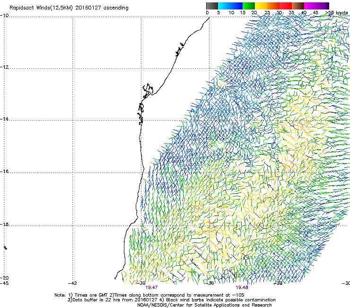Viewport: 350px width, 308px height.
Task: Select the legend value '15'
Action: click(x=243, y=13)
